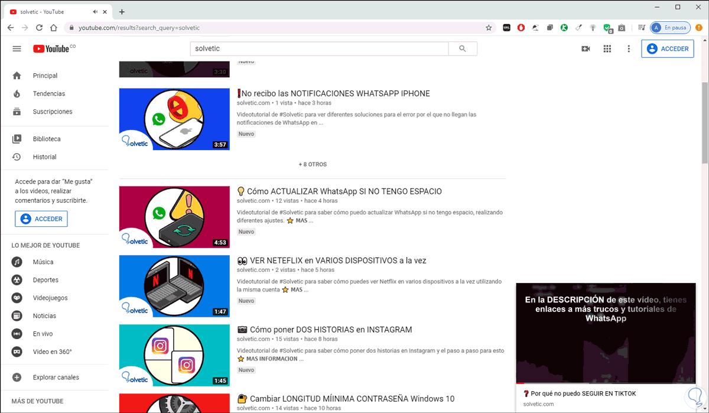Viewport: 709px width, 413px height.
Task: Open the DOS HISTORIAS en INSTAGRAM thumbnail
Action: [x=174, y=355]
